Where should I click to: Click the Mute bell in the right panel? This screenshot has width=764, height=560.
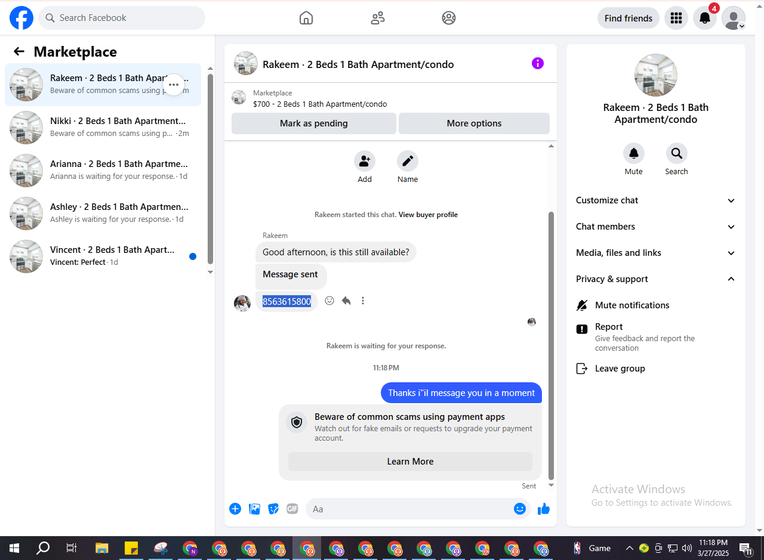coord(634,153)
